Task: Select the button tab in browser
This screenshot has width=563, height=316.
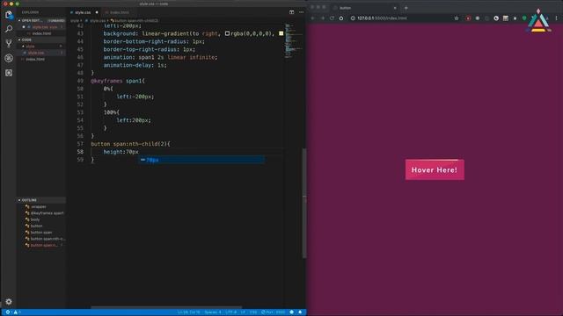Action: pos(364,8)
